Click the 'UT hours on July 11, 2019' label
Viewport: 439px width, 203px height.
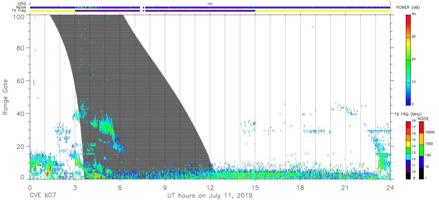(210, 196)
